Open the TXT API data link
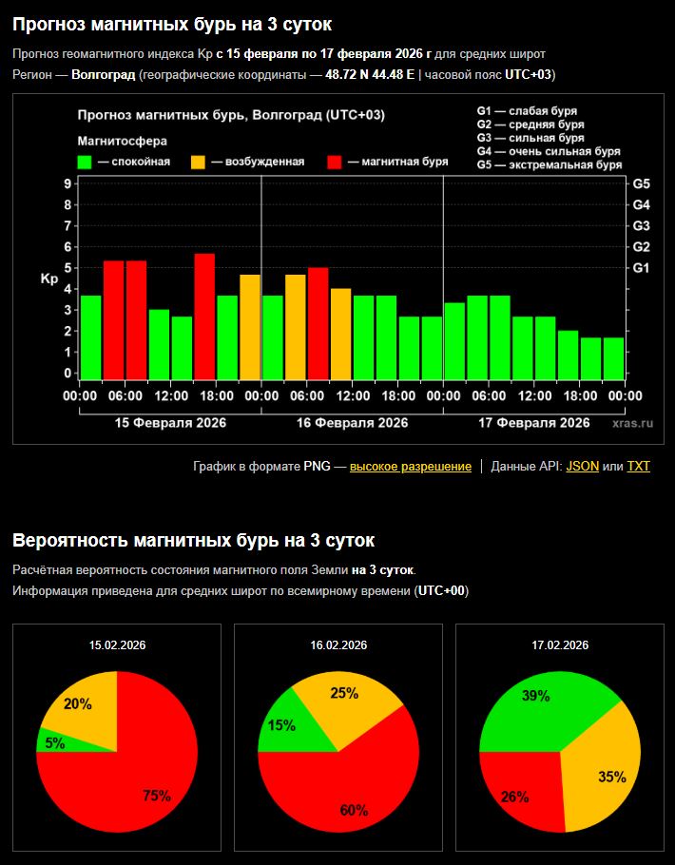This screenshot has height=865, width=675. coord(638,467)
